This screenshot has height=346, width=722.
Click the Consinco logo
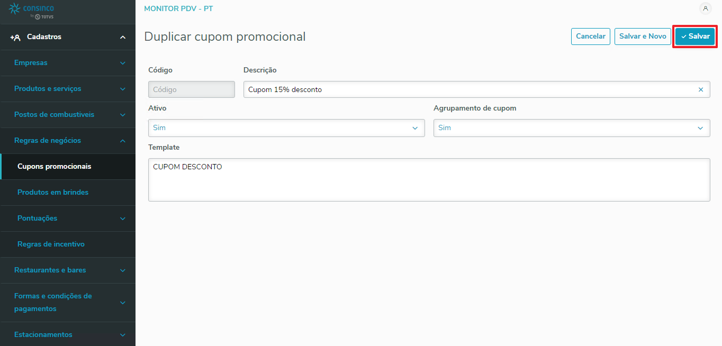tap(32, 11)
